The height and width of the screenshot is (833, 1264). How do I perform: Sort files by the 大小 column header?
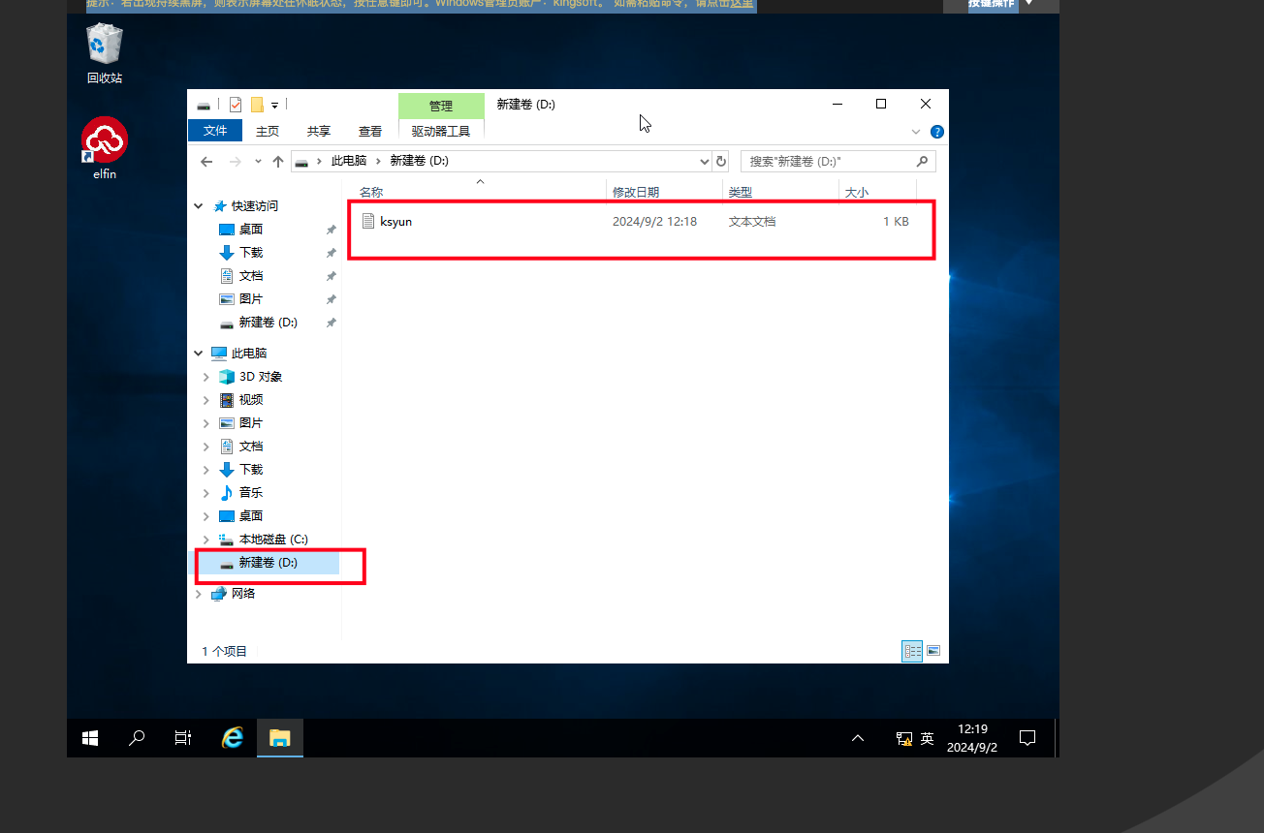[x=877, y=193]
